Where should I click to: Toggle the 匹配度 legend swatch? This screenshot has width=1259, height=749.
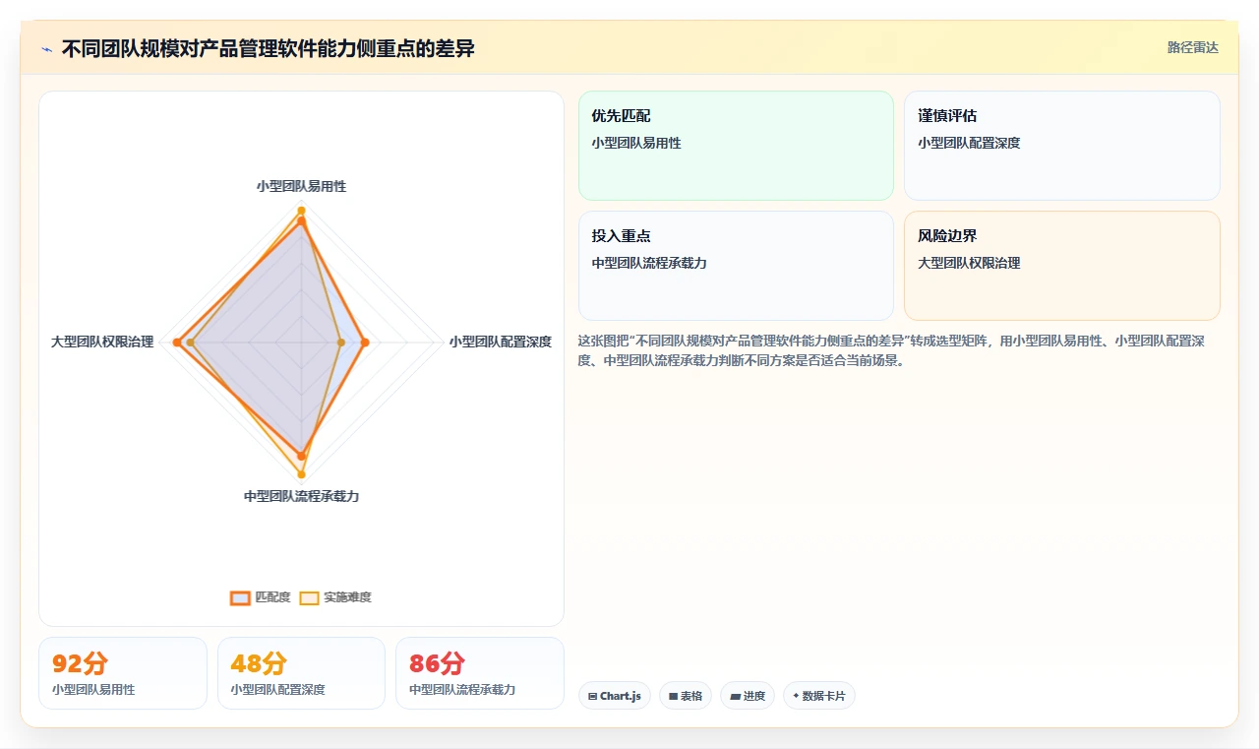[x=241, y=597]
